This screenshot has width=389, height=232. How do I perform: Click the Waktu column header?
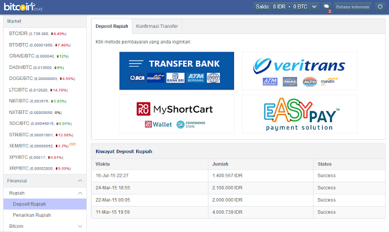point(103,164)
